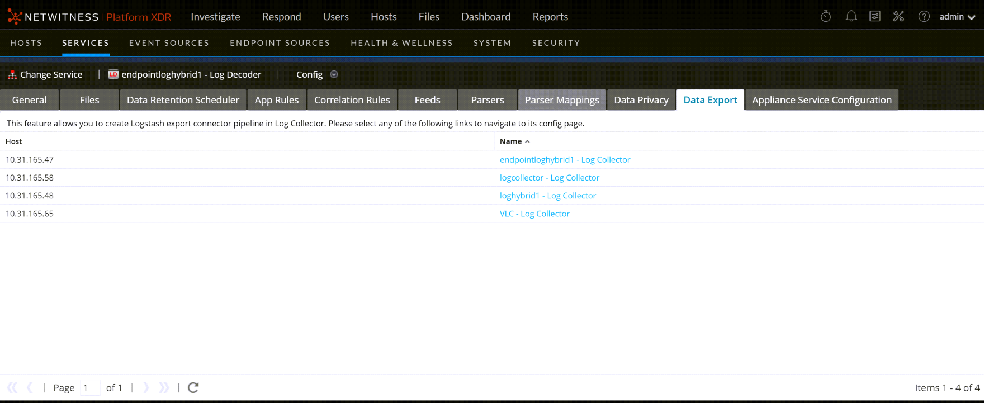The width and height of the screenshot is (984, 403).
Task: Open the Correlation Rules tab
Action: coord(352,100)
